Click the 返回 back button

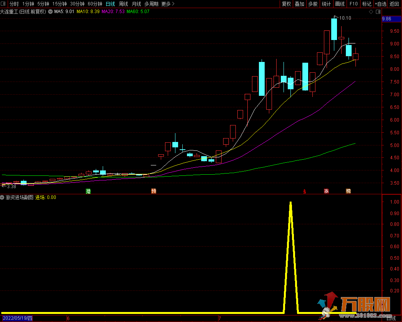point(394,4)
